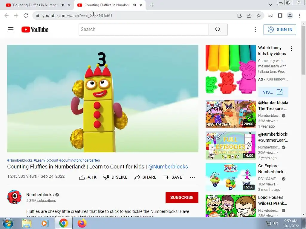The image size is (306, 229).
Task: Open the play-doh kids toy ad thumbnail
Action: coord(230,70)
